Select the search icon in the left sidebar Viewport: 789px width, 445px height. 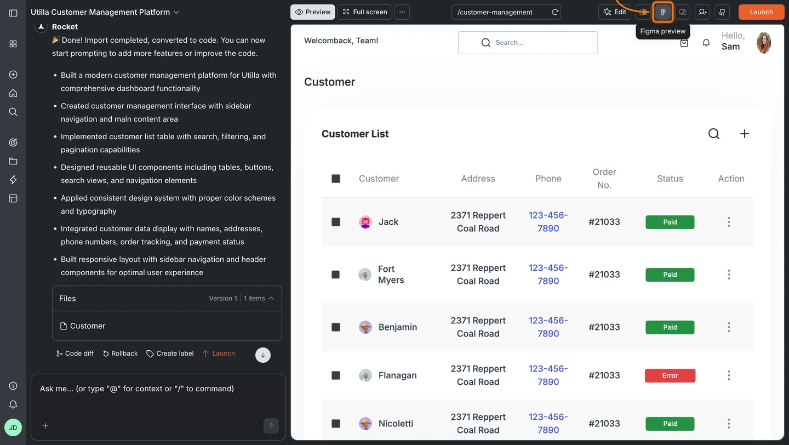point(13,111)
